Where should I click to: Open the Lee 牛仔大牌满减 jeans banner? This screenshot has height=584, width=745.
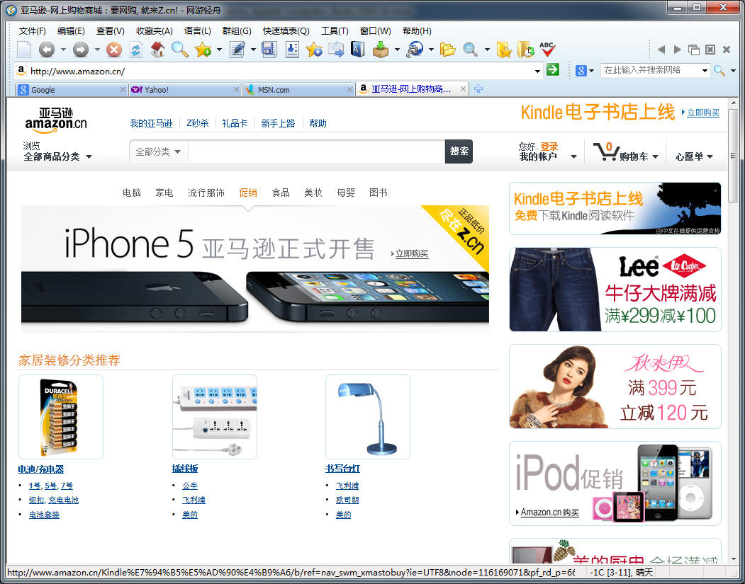click(x=615, y=290)
